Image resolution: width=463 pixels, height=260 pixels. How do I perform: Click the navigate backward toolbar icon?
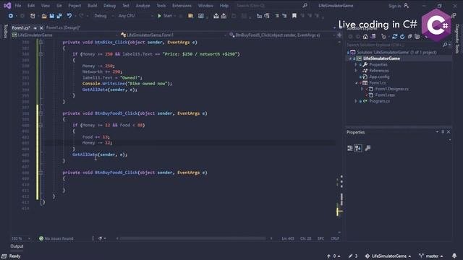pos(11,16)
